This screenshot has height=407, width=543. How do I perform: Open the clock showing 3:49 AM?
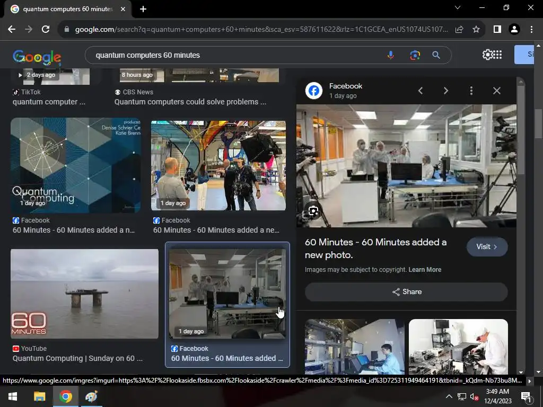click(x=497, y=396)
